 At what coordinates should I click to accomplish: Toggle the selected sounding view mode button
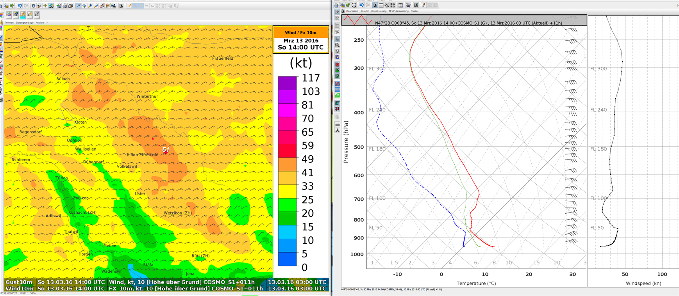point(375,5)
